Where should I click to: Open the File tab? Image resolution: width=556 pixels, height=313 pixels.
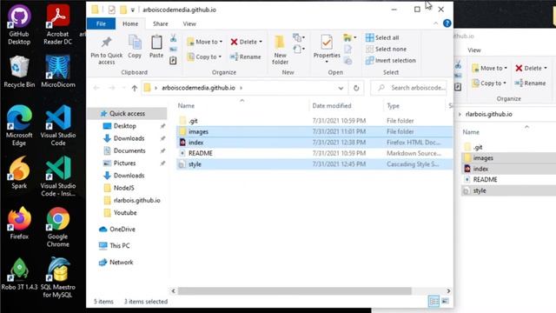tap(101, 23)
